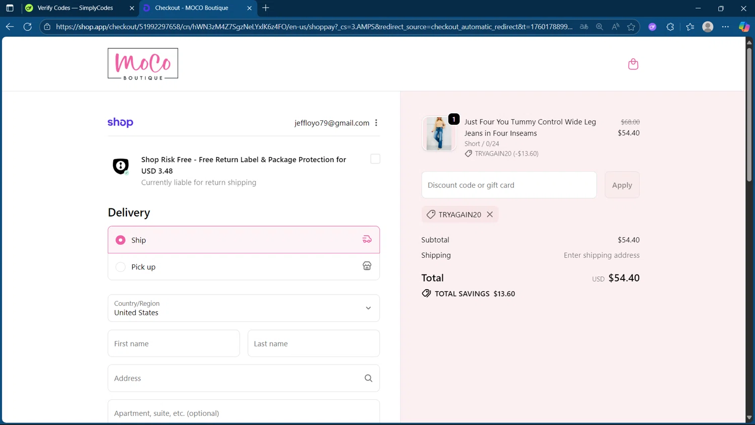
Task: Select the Ship delivery option
Action: tap(121, 240)
